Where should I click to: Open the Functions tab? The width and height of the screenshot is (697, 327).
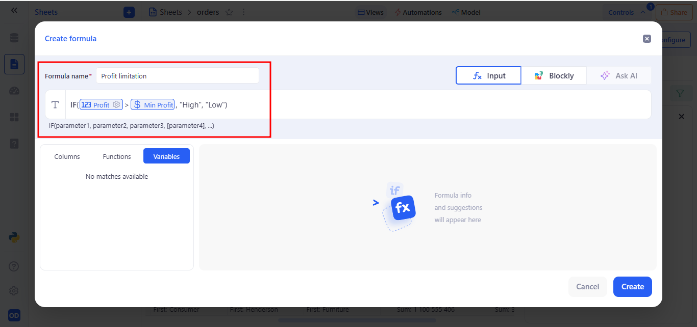coord(117,156)
